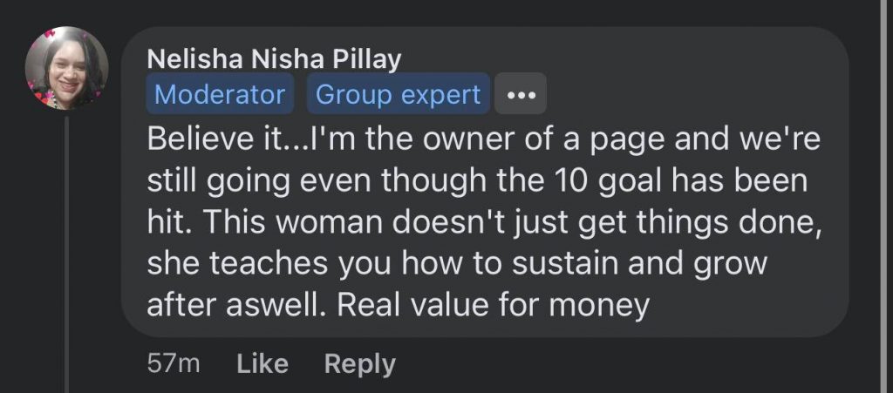Image resolution: width=893 pixels, height=393 pixels.
Task: Open the 57m comment timestamp
Action: click(x=174, y=363)
